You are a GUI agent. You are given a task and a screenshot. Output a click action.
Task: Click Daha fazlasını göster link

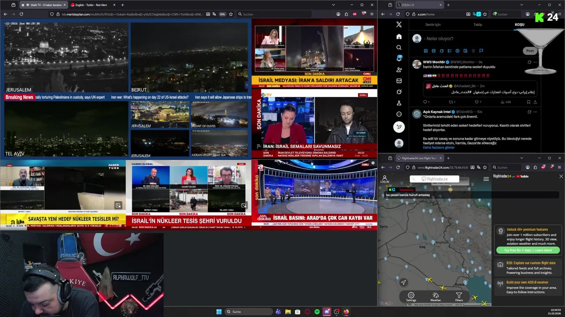[x=438, y=147]
